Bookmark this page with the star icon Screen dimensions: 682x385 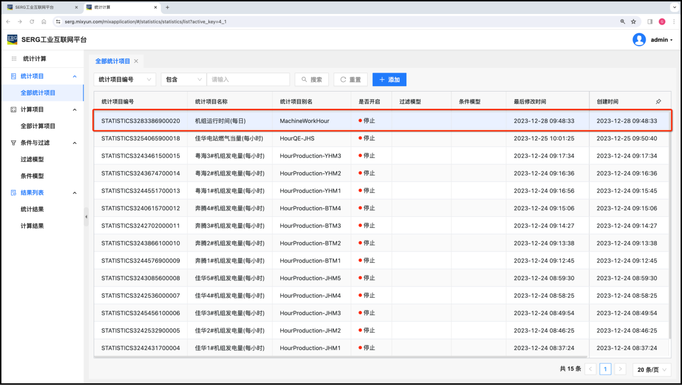pos(634,22)
